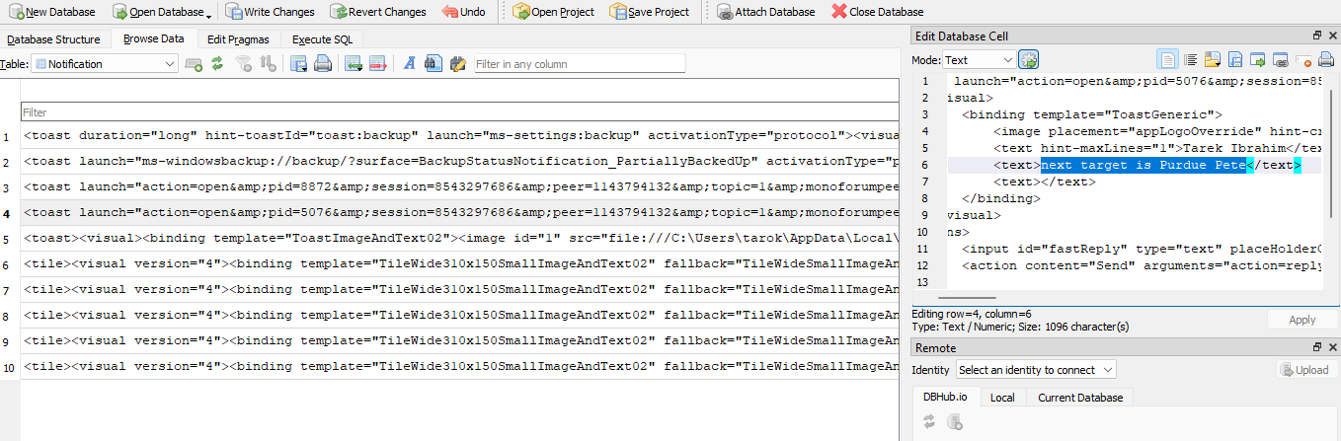Click the New Database toolbar button

tap(50, 12)
